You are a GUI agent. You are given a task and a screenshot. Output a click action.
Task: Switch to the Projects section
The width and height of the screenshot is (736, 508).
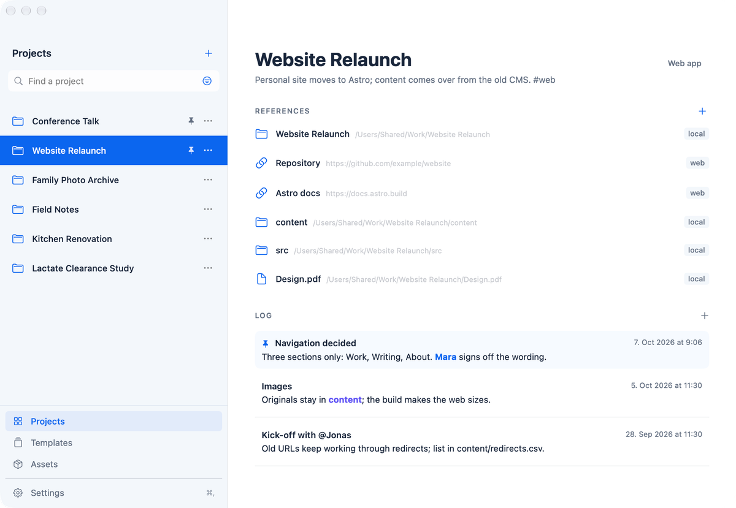[113, 421]
